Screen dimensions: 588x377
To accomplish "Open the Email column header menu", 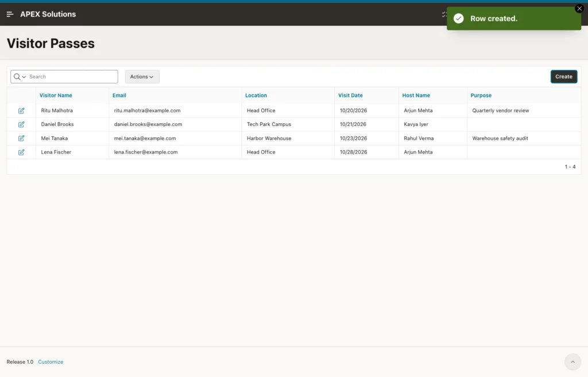I will coord(119,95).
